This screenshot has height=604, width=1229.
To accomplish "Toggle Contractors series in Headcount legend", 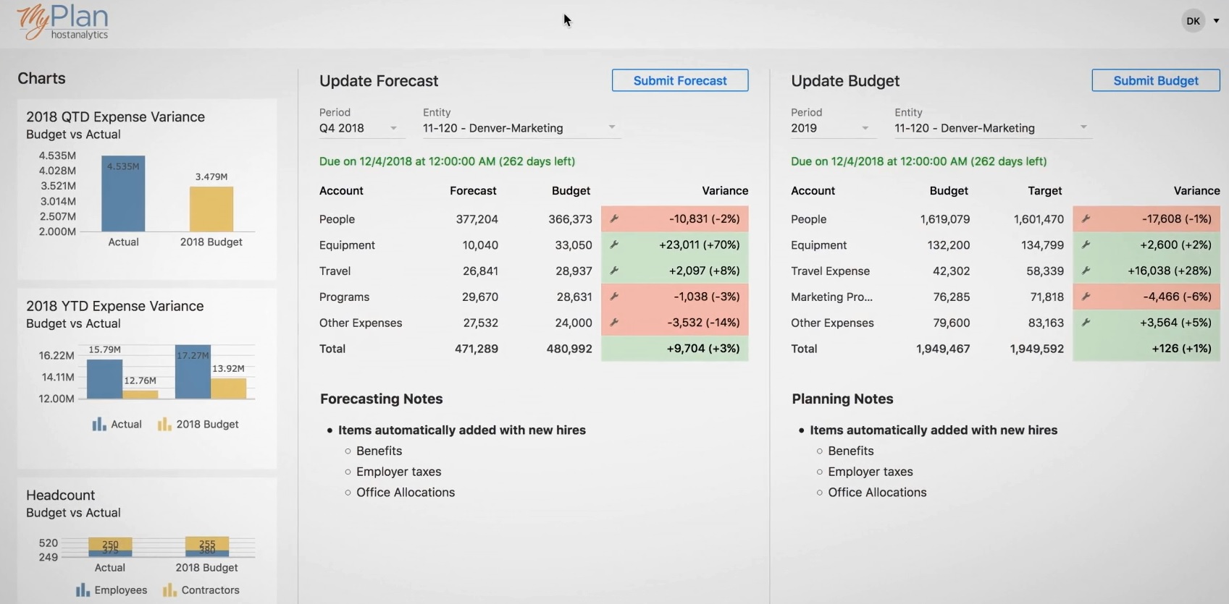I will click(x=201, y=590).
